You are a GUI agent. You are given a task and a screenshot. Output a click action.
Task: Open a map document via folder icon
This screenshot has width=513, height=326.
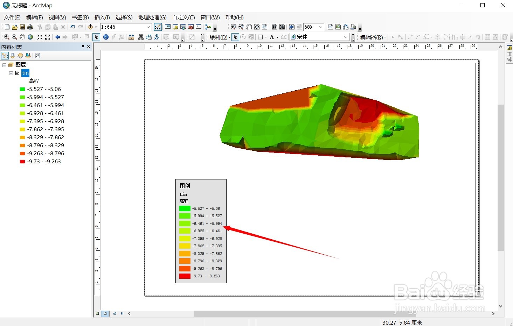point(14,27)
